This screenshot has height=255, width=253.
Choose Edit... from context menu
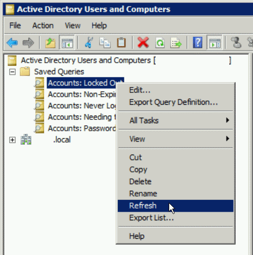(176, 90)
